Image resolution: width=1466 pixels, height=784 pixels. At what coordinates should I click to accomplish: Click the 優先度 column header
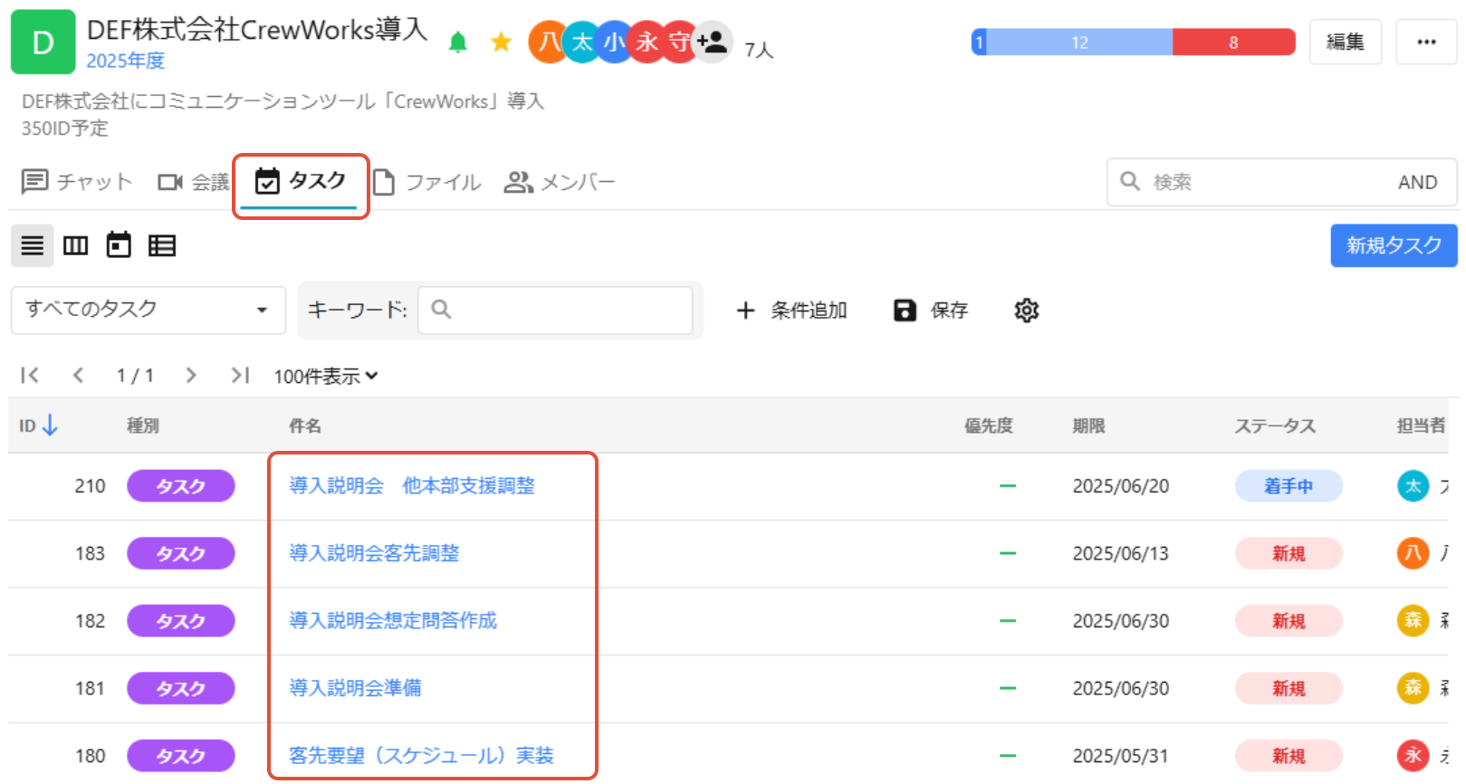[x=989, y=425]
